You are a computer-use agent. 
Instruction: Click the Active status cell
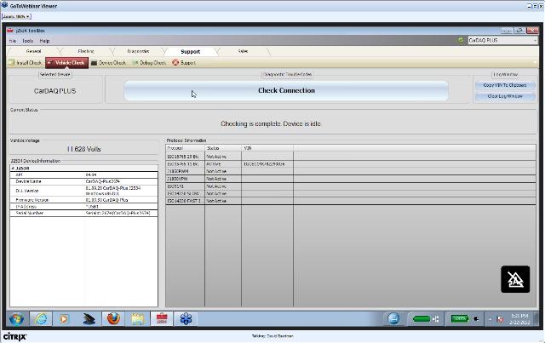(223, 163)
